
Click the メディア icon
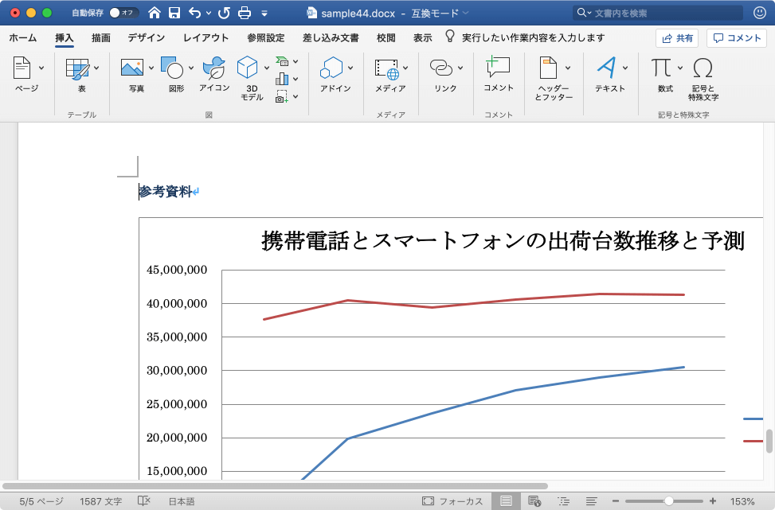[x=386, y=69]
